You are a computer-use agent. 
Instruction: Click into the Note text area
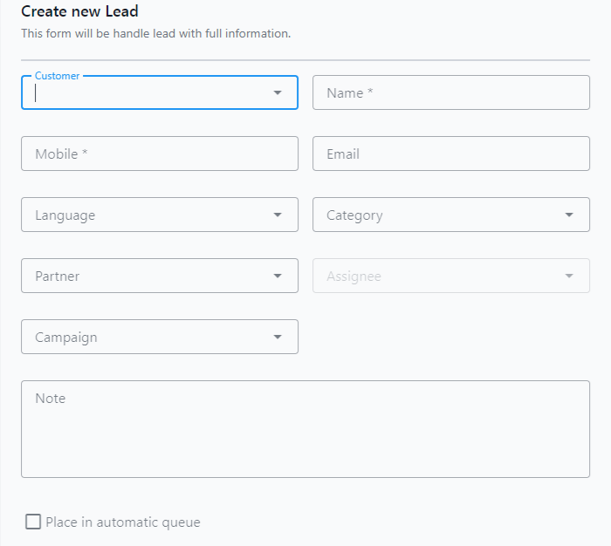pos(305,429)
